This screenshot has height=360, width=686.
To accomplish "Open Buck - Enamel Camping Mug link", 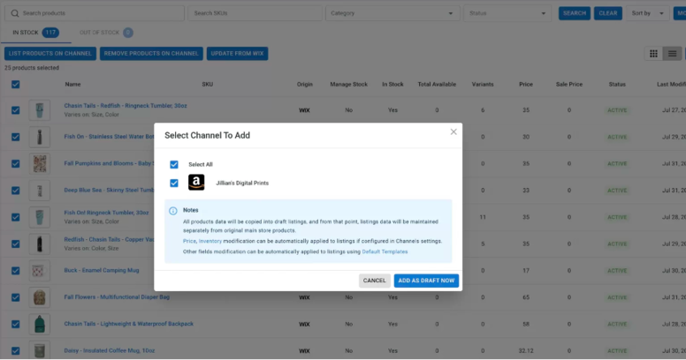I will pos(102,270).
